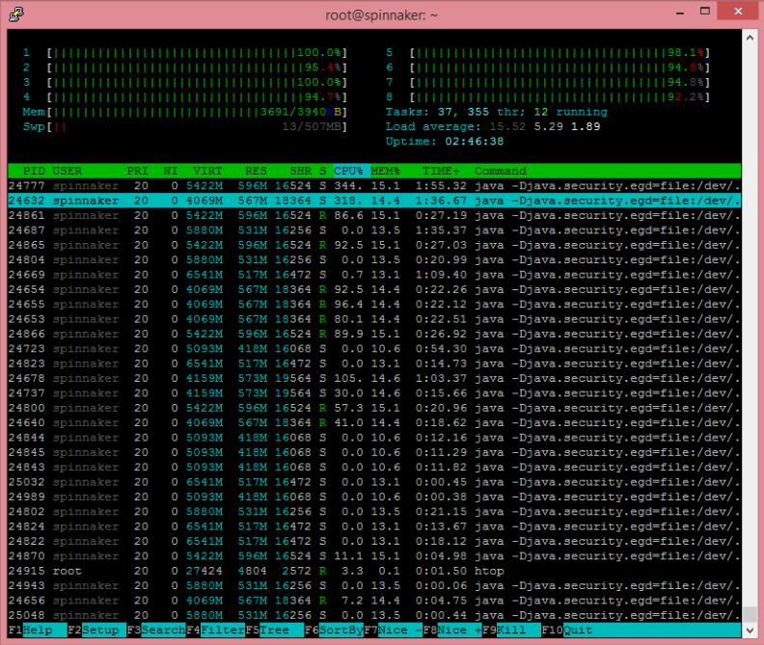Image resolution: width=764 pixels, height=645 pixels.
Task: Select process row with PID 24861
Action: [374, 215]
